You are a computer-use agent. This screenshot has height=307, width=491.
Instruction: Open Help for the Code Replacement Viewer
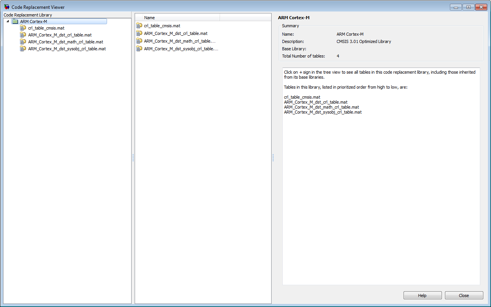point(422,295)
